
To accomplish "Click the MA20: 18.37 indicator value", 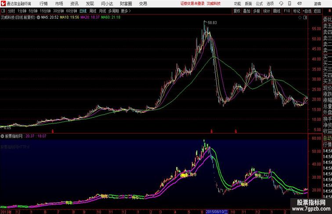I will [90, 18].
